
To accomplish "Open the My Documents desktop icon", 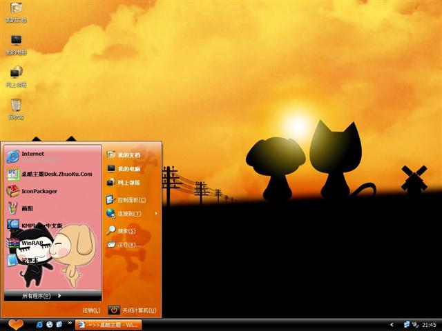I will coord(16,12).
